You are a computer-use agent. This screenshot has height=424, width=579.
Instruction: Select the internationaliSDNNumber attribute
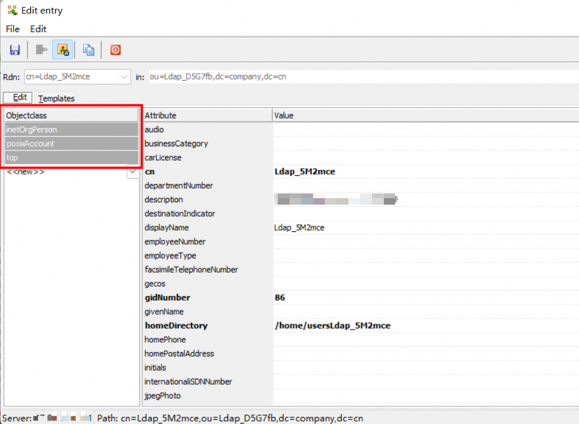click(188, 382)
